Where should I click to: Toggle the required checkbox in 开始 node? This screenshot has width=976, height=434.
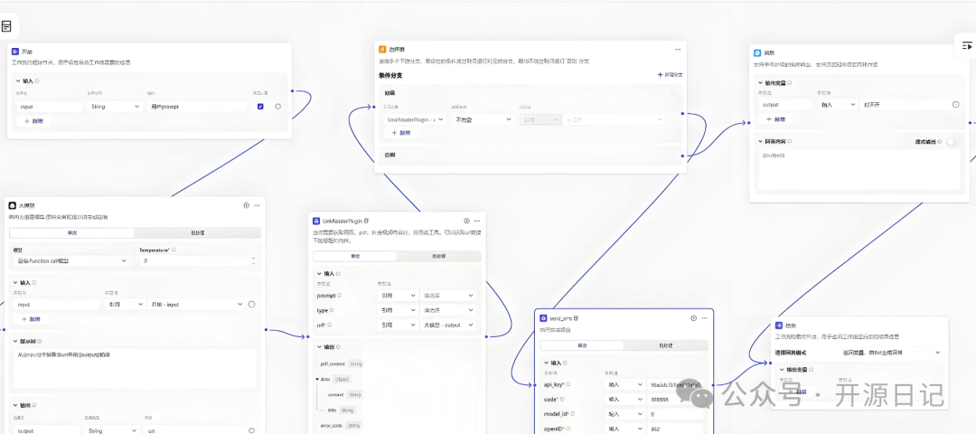point(260,107)
